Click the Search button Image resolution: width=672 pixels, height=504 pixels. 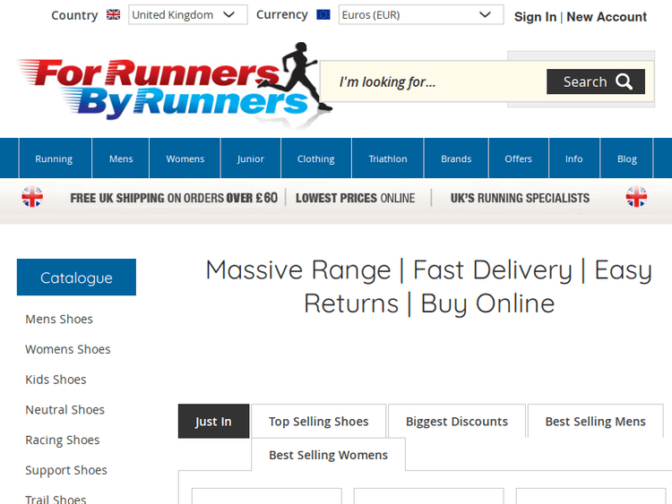(x=596, y=81)
